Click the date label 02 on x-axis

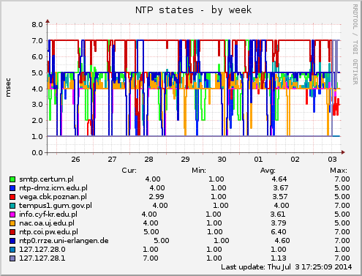pyautogui.click(x=295, y=160)
